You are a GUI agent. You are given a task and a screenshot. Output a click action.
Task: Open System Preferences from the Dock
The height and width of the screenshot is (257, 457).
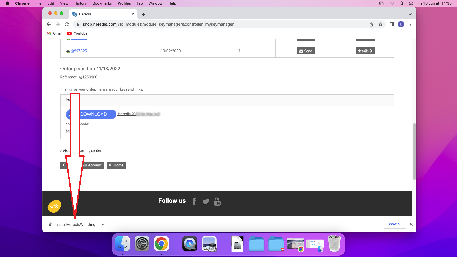142,244
